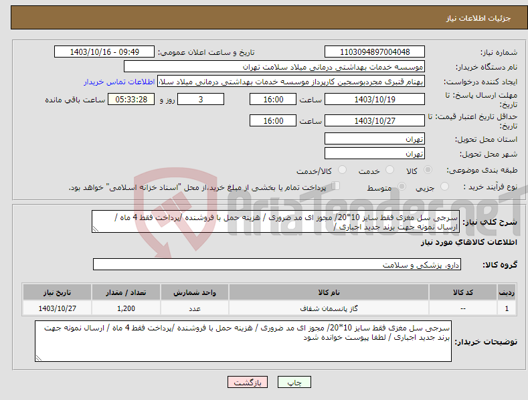Open the اطلاعات تماس خریدار link
528x400 pixels.
[x=119, y=82]
